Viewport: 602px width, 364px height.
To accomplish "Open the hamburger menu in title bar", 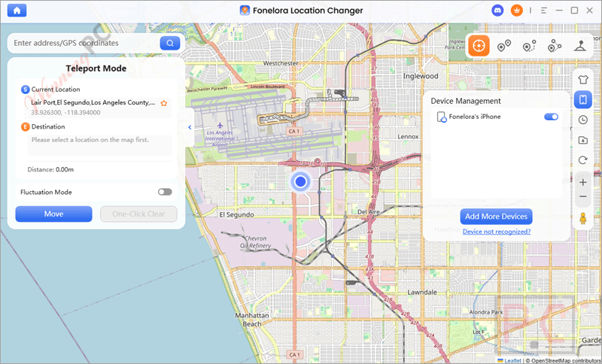I will click(x=543, y=11).
